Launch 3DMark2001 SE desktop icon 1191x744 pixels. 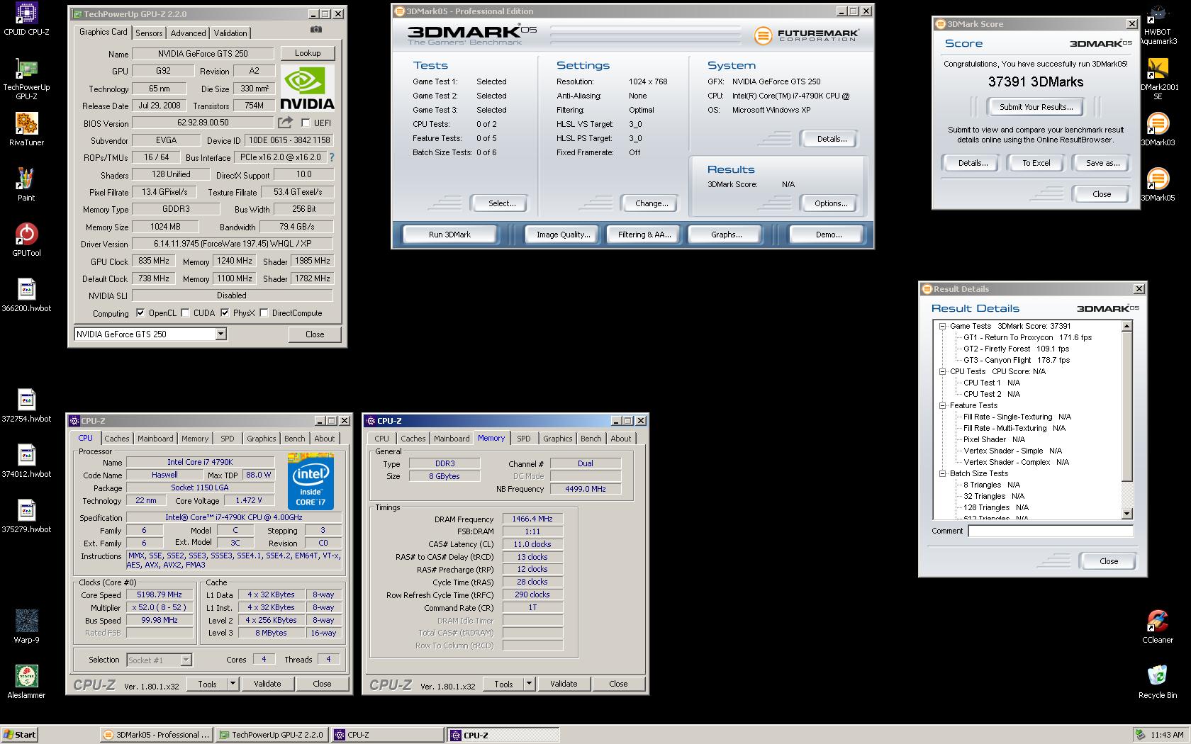tap(1158, 79)
